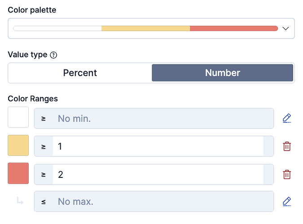The image size is (303, 224).
Task: Click the ≥ prefix on the value 2 row
Action: click(x=44, y=174)
